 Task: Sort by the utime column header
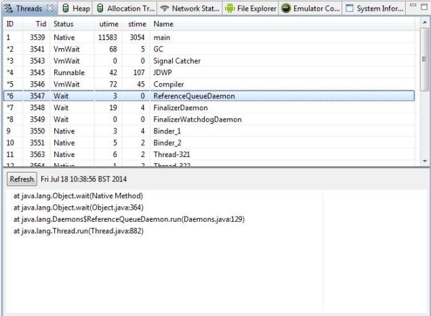coord(108,24)
